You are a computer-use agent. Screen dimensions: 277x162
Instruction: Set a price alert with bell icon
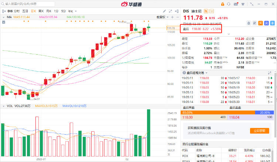pos(249,23)
